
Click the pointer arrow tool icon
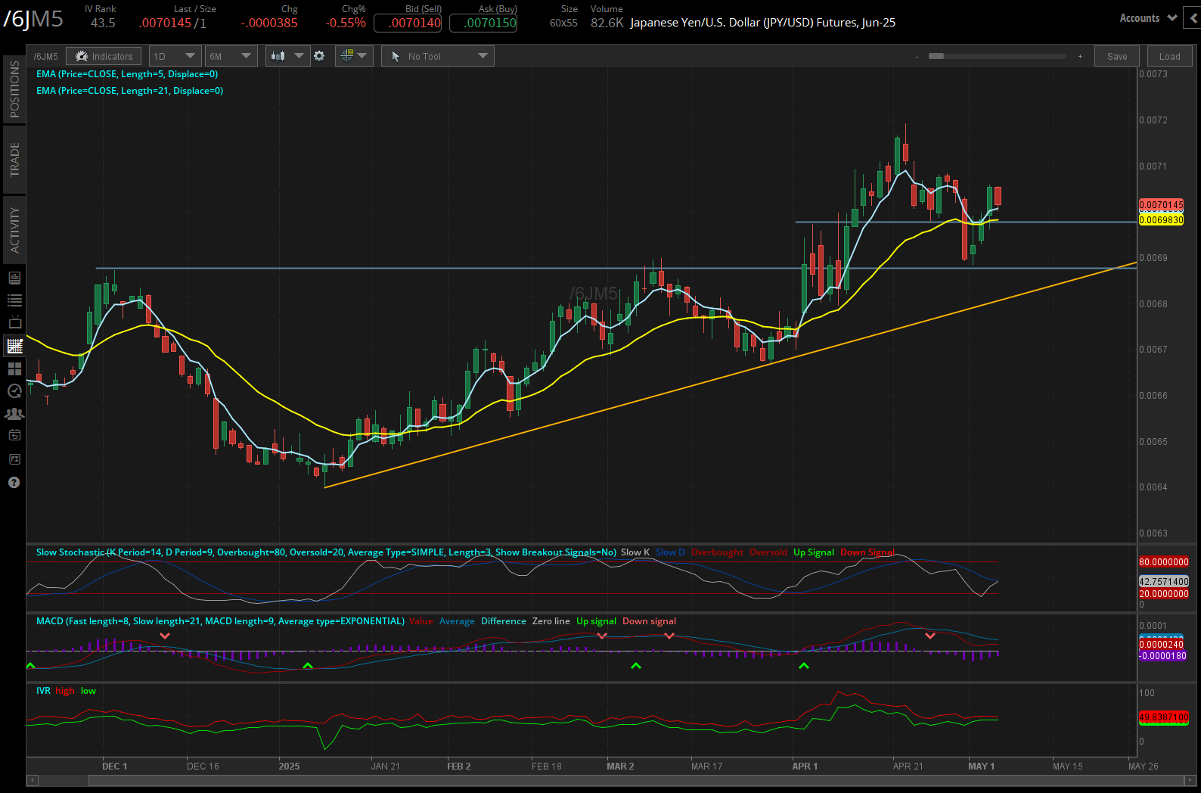point(396,57)
